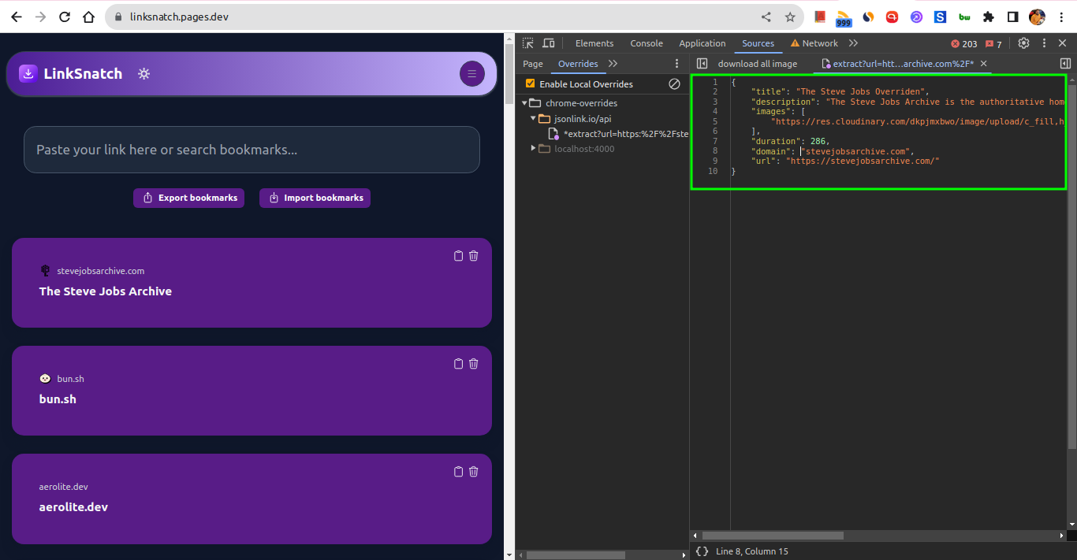Collapse the chrome-overrides folder
Viewport: 1077px width, 560px height.
[x=524, y=103]
